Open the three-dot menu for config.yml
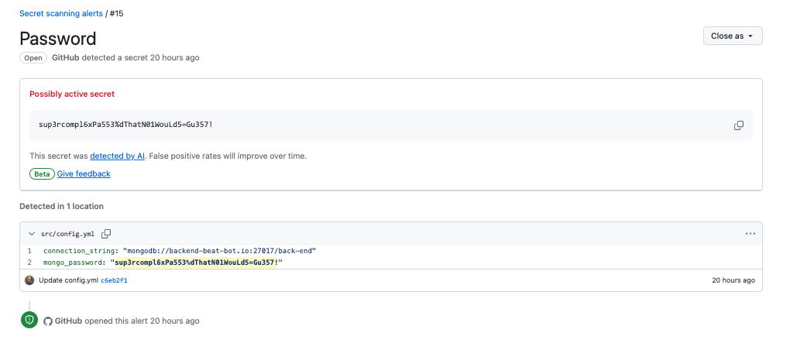Viewport: 790px width, 350px height. [x=750, y=233]
